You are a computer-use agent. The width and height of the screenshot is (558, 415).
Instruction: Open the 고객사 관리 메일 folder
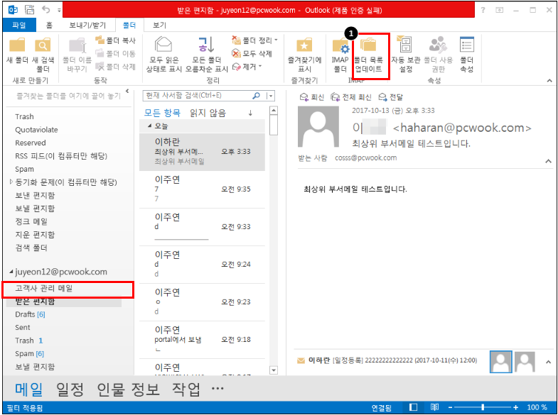click(68, 289)
